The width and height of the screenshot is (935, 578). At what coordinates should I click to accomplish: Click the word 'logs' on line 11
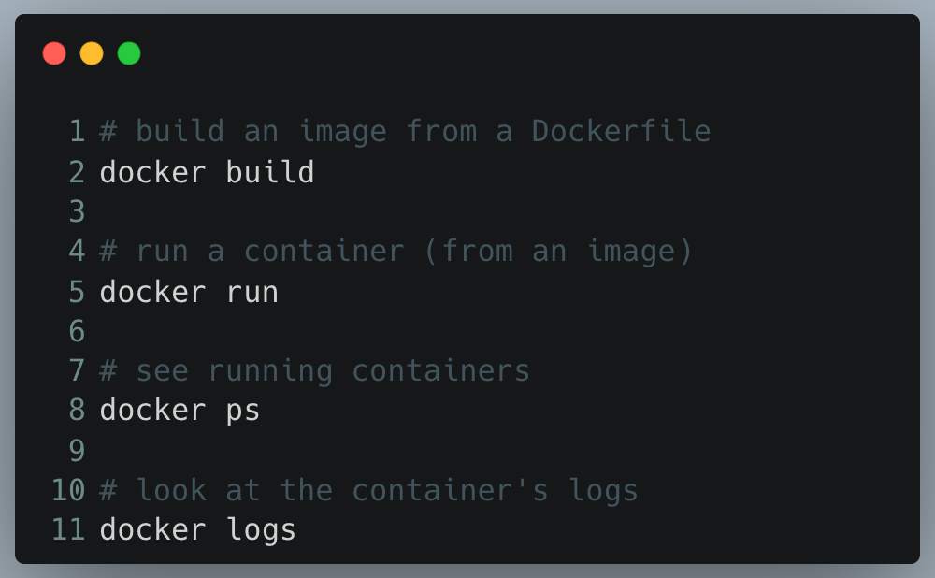click(x=261, y=530)
